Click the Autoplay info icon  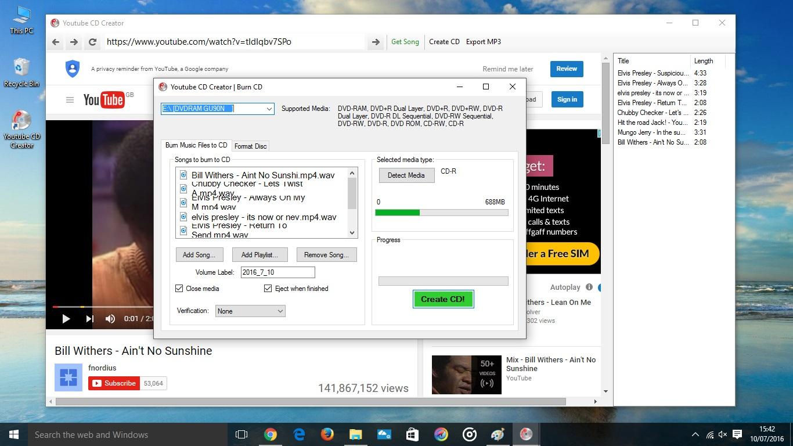coord(589,287)
